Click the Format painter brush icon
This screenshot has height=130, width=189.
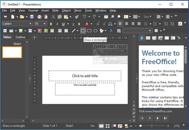pyautogui.click(x=77, y=17)
